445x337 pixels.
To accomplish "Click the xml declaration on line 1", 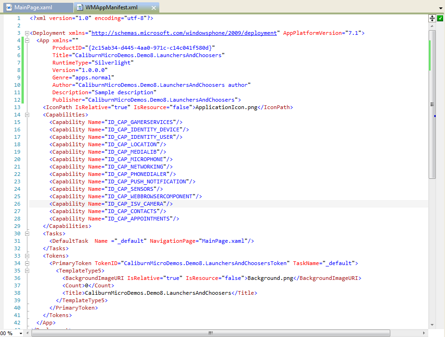I will [92, 18].
